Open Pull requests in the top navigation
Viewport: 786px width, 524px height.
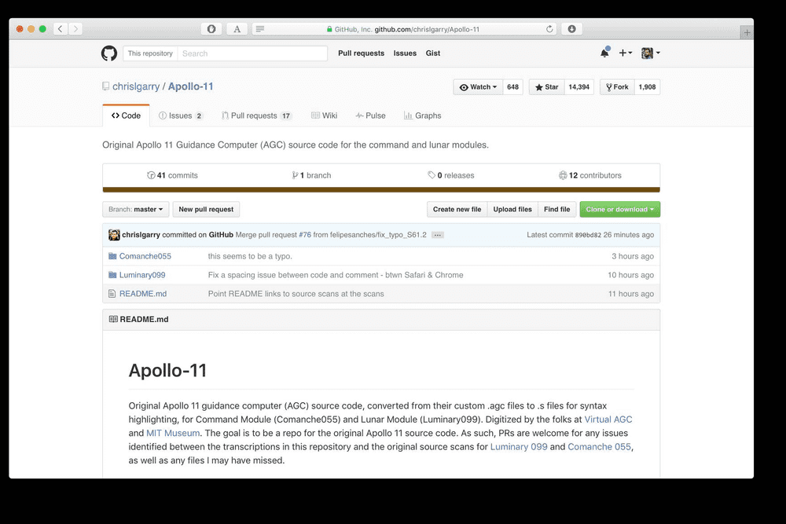pos(361,53)
